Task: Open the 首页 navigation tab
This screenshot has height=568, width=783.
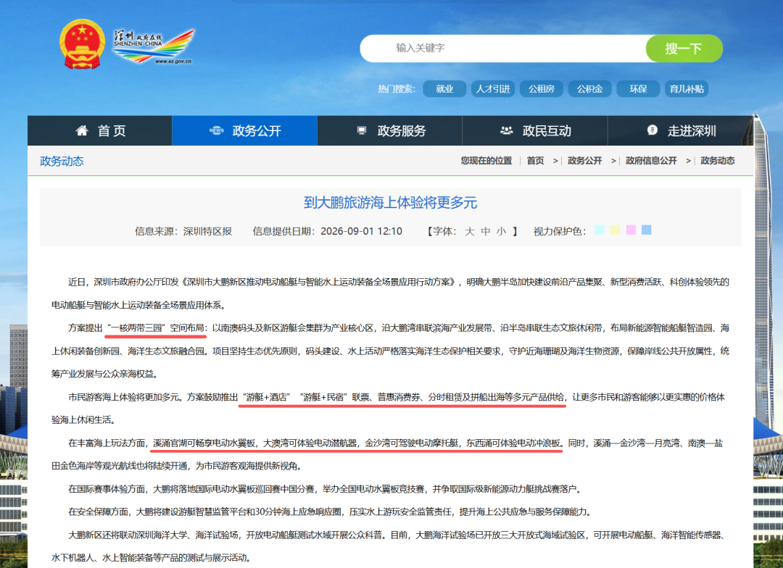Action: click(x=100, y=130)
